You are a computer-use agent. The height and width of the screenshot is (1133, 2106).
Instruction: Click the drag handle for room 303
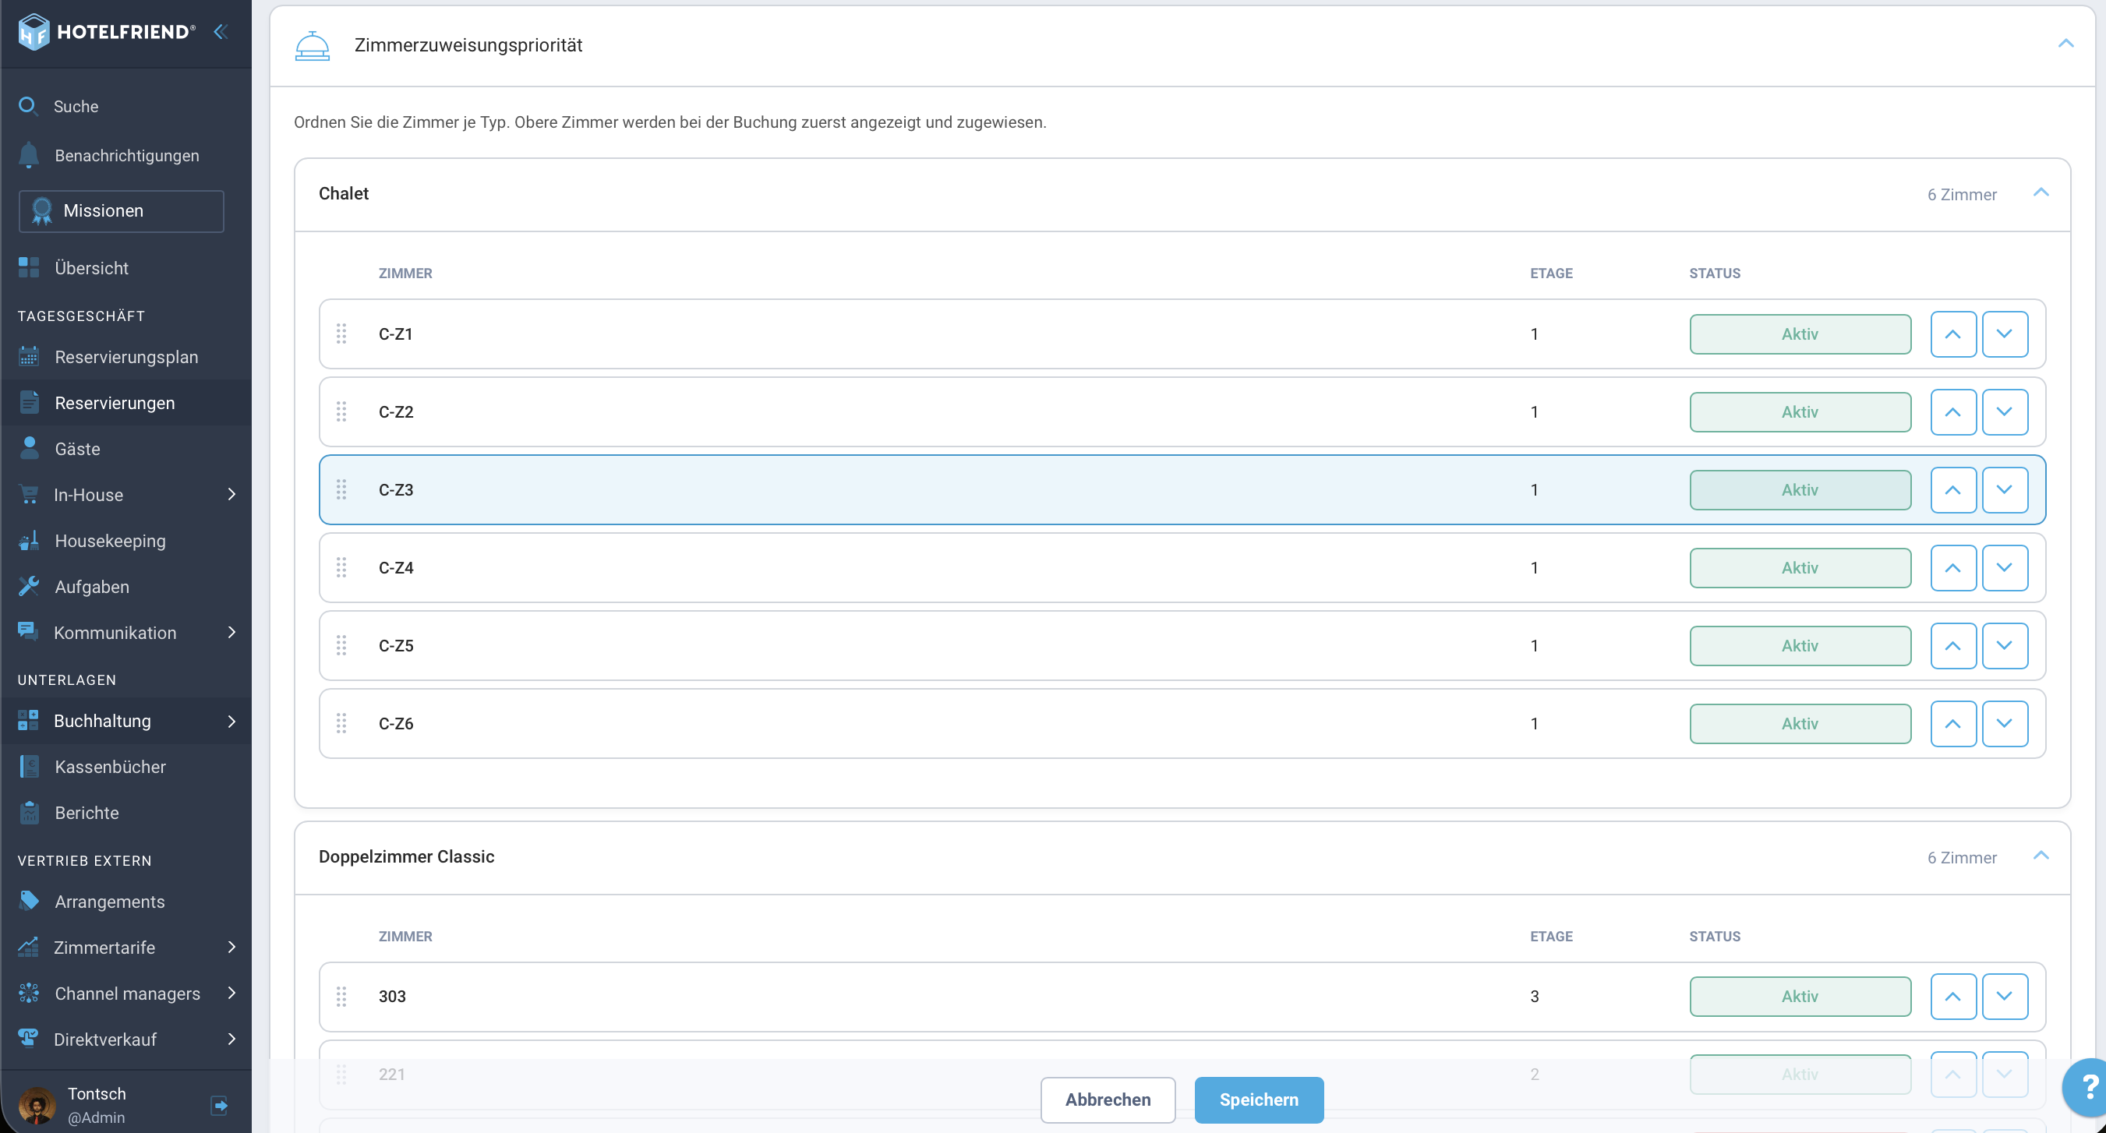click(x=341, y=997)
